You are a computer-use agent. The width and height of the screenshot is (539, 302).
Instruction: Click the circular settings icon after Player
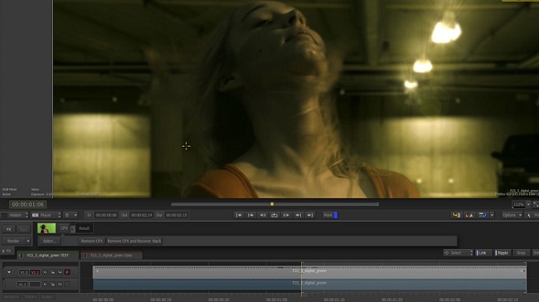tap(67, 215)
